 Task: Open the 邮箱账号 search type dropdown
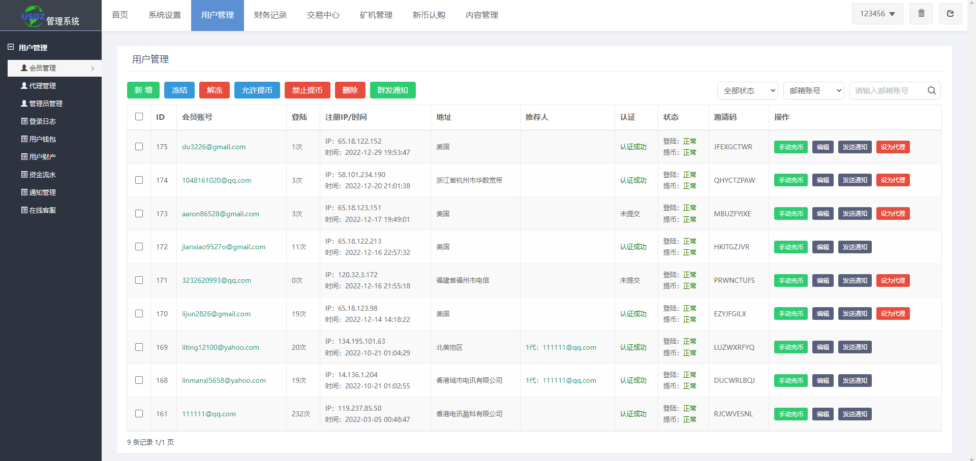[813, 90]
